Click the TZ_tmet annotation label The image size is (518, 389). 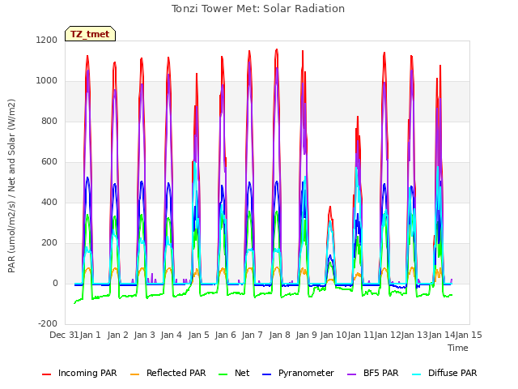coord(90,34)
